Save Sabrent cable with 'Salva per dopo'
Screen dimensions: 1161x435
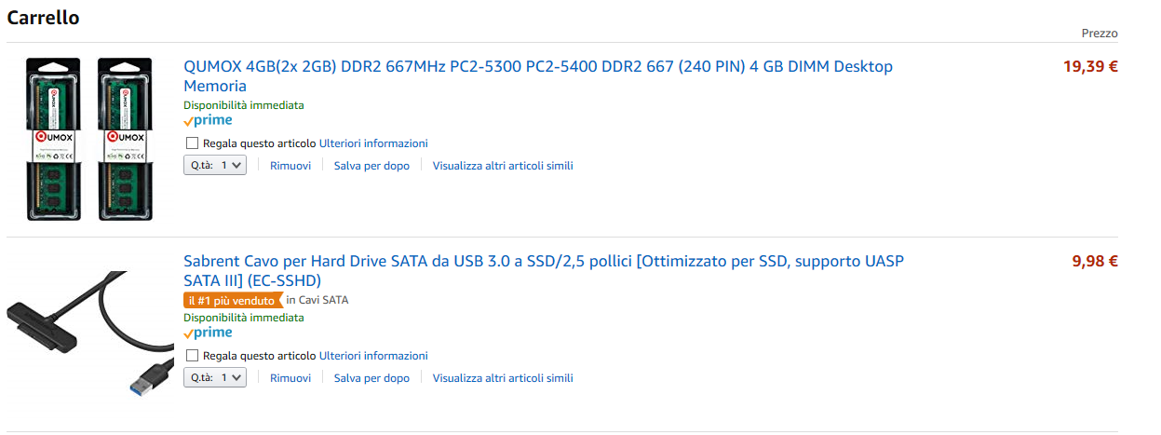click(x=371, y=378)
